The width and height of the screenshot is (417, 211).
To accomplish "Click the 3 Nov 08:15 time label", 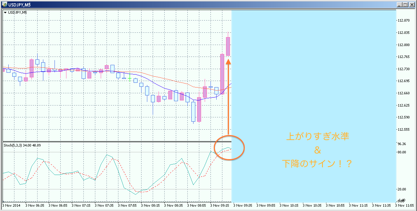I will click(151, 206).
